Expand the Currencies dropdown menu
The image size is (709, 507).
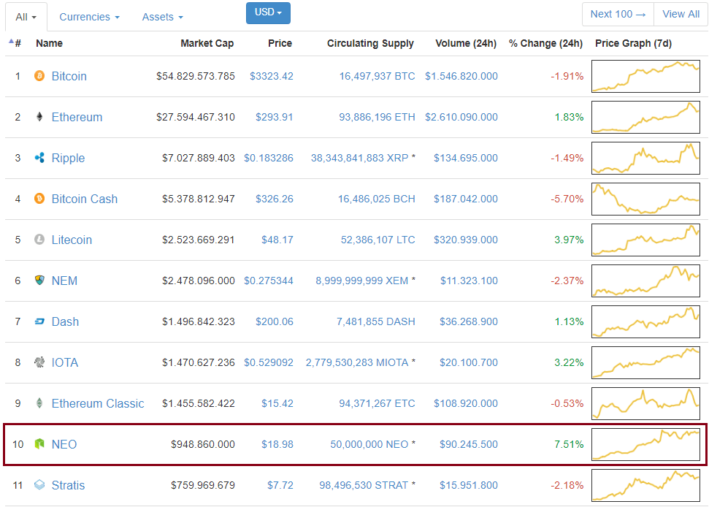pos(89,17)
